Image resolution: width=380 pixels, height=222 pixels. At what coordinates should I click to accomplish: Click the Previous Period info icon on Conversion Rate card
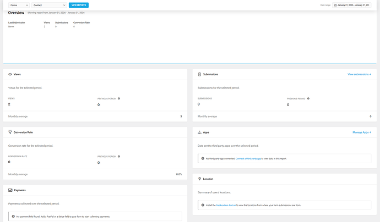point(119,157)
